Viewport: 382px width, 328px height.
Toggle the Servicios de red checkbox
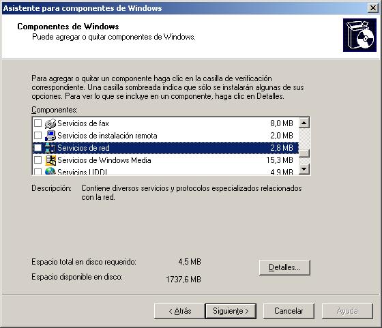click(38, 147)
